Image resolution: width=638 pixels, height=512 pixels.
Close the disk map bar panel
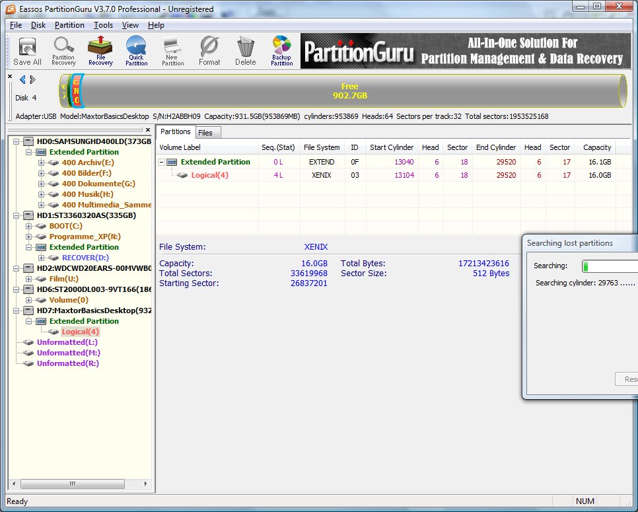[x=10, y=77]
